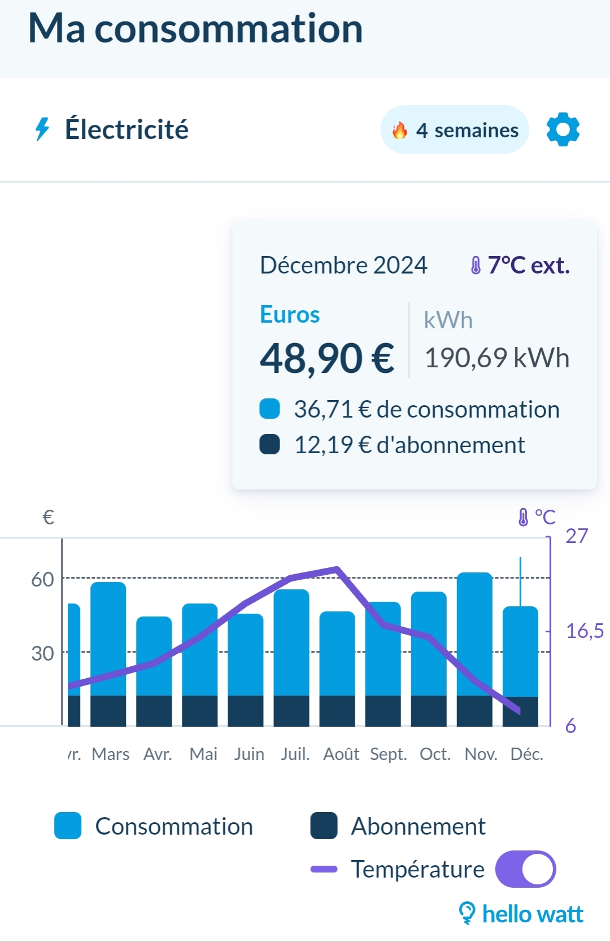The height and width of the screenshot is (942, 610).
Task: Click the hello watt link
Action: pos(532,914)
